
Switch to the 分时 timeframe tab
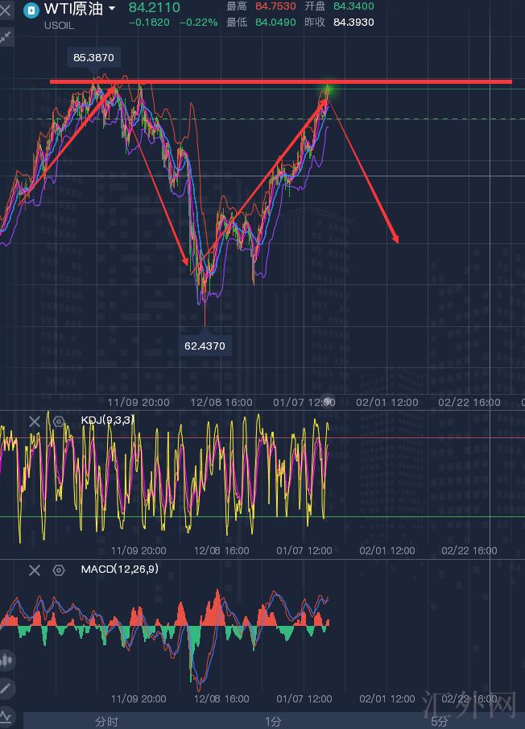click(106, 721)
